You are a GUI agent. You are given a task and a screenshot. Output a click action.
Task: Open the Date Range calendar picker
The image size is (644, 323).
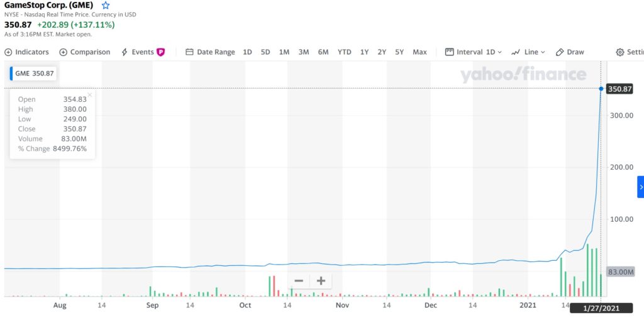click(x=210, y=52)
